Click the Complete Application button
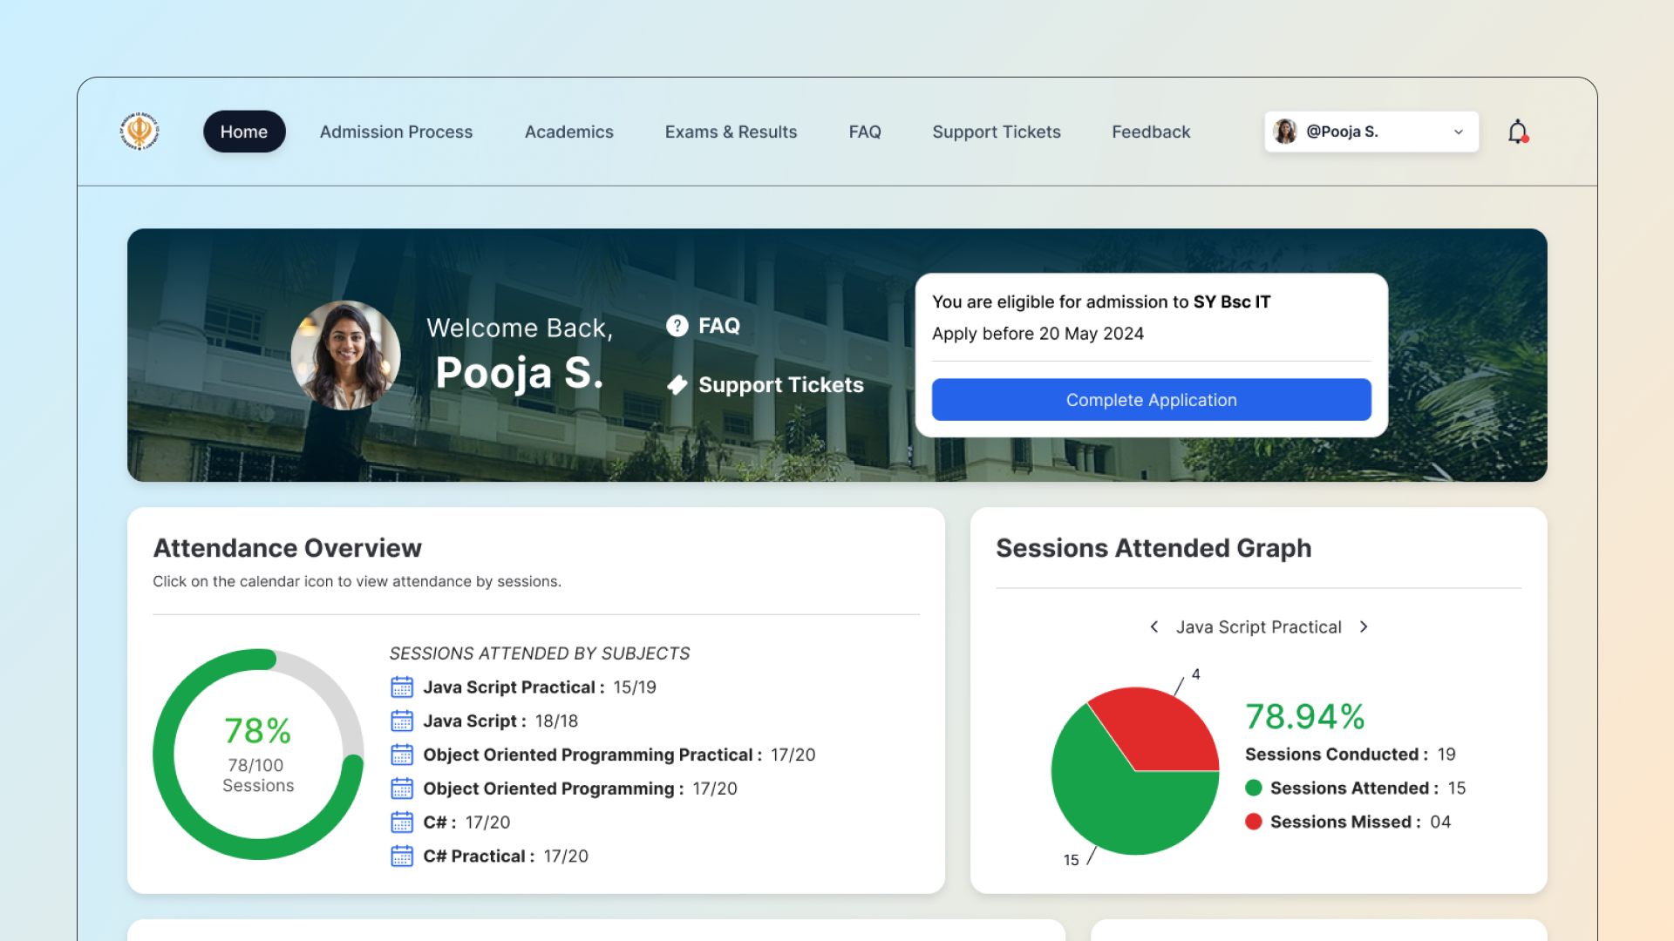This screenshot has height=941, width=1674. (x=1151, y=400)
